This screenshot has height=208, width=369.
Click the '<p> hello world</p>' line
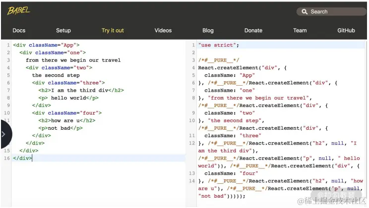tap(68, 98)
